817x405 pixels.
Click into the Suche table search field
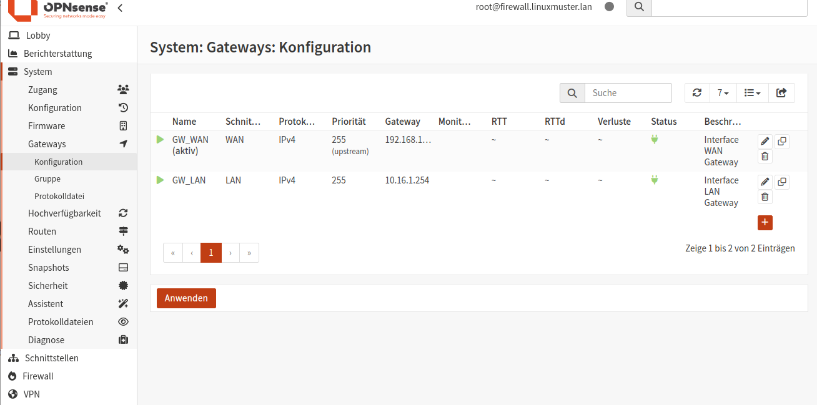(628, 93)
